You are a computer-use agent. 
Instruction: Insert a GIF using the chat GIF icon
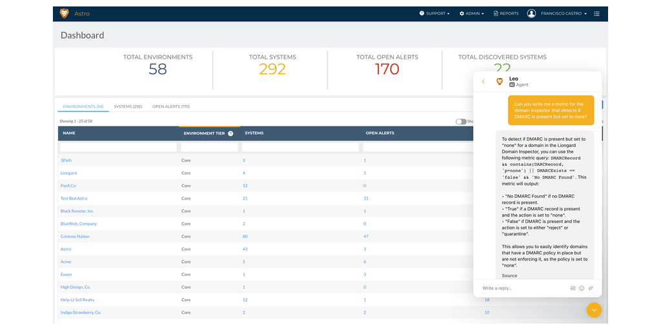point(573,288)
